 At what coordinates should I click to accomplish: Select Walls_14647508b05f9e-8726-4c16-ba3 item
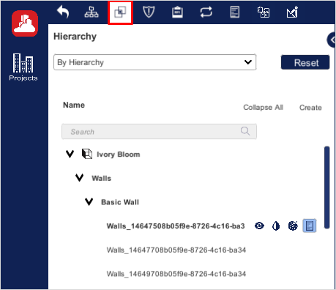click(x=176, y=226)
